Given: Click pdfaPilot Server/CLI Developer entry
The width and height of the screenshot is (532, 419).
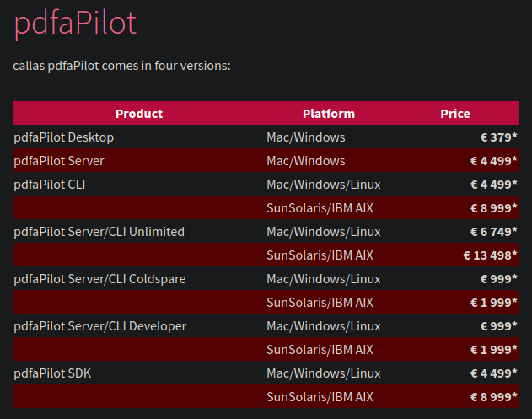Looking at the screenshot, I should pyautogui.click(x=100, y=326).
